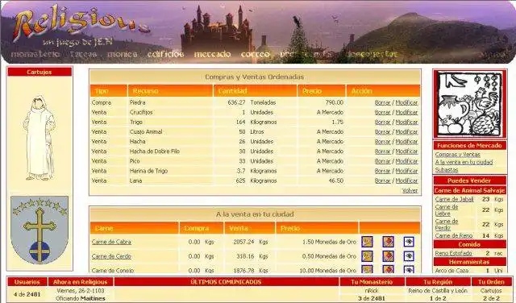This screenshot has width=516, height=303.
Task: Click the Tipo column header
Action: pyautogui.click(x=109, y=91)
